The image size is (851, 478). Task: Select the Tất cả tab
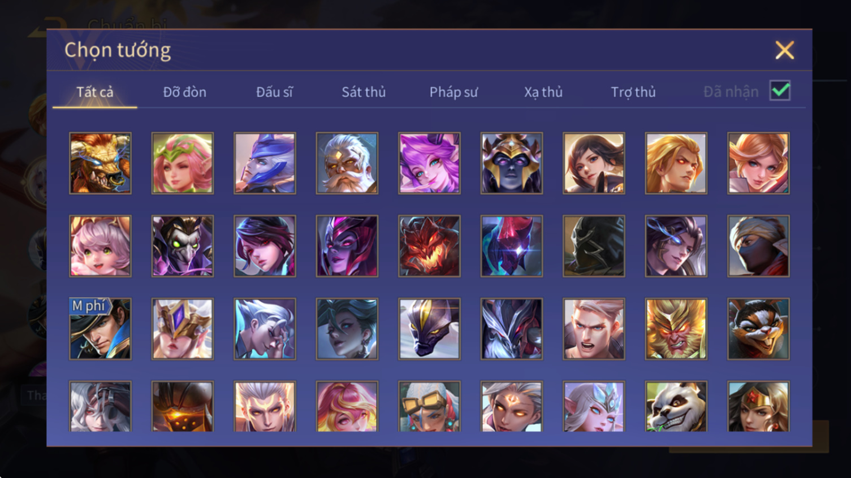click(95, 92)
